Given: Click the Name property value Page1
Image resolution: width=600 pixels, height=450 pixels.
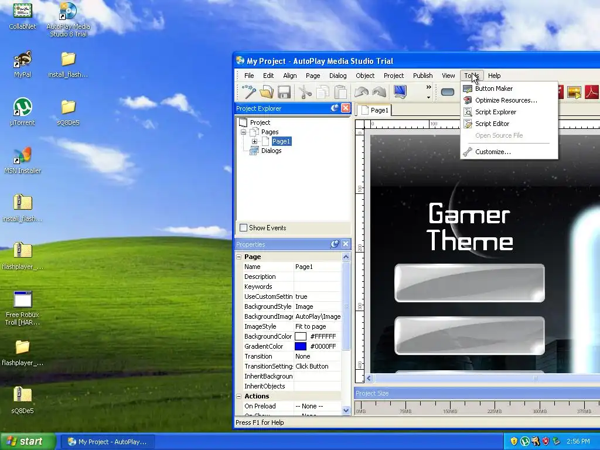Looking at the screenshot, I should point(317,267).
